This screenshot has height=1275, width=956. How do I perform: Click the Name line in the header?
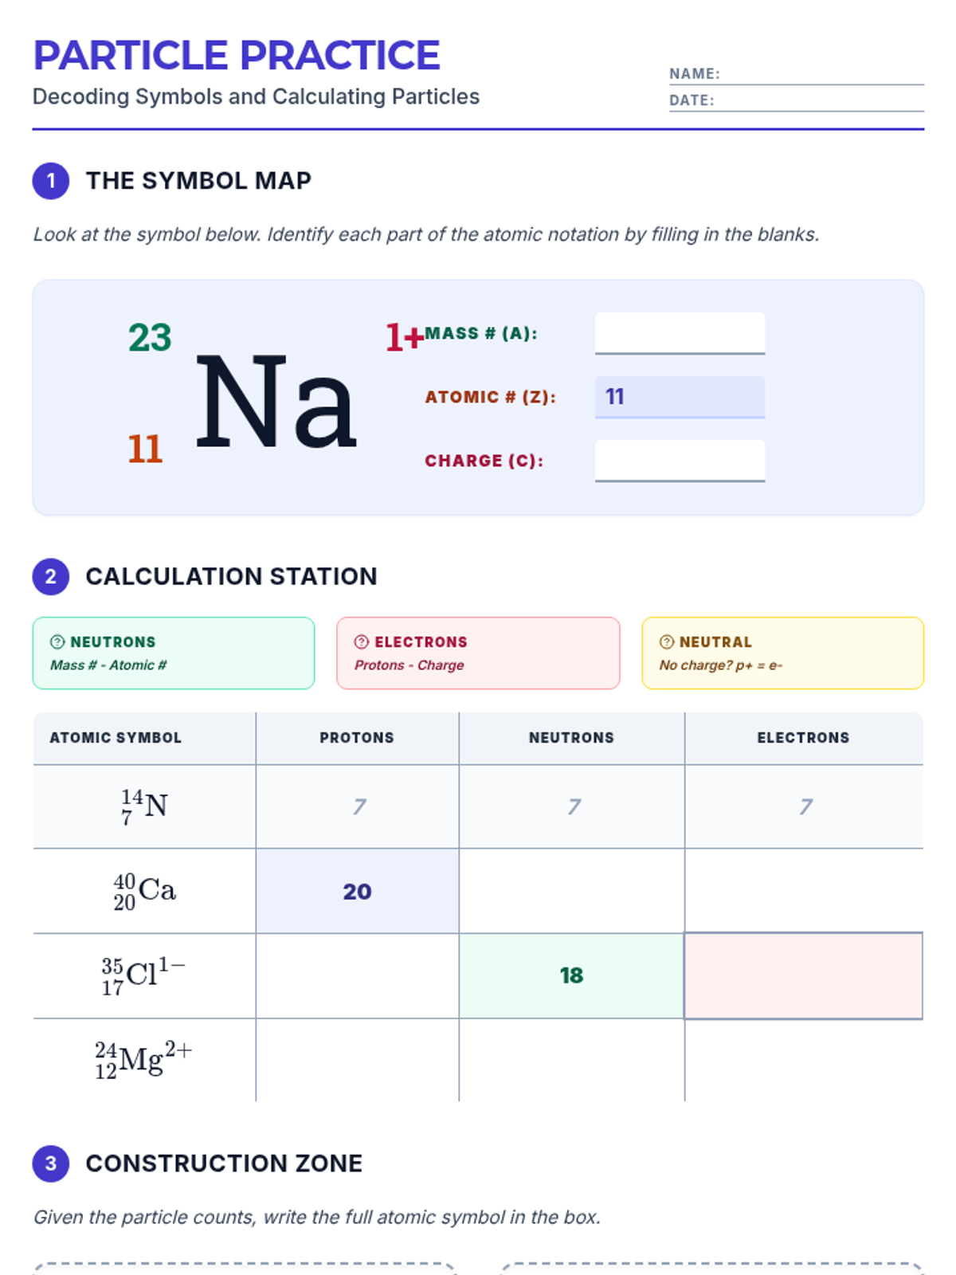(821, 74)
